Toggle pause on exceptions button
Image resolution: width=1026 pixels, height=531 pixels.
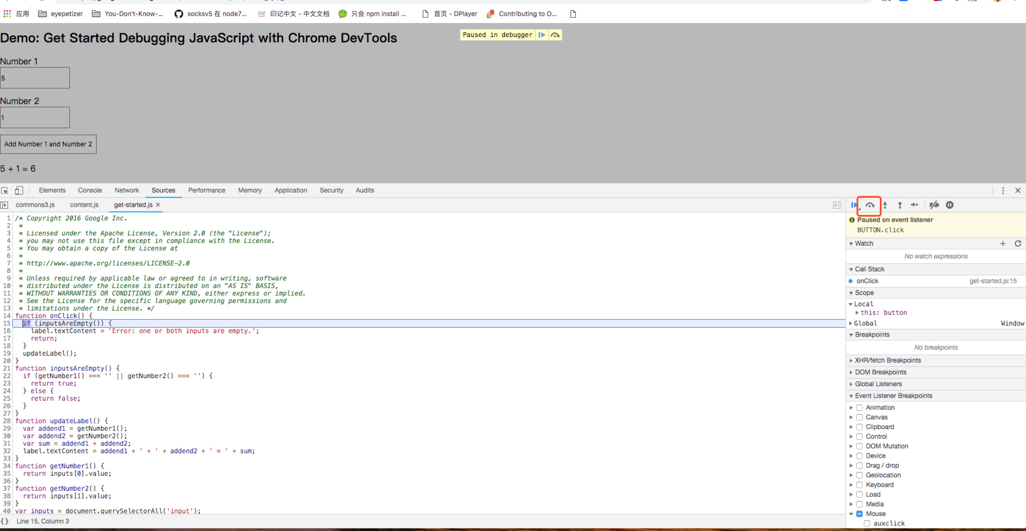[949, 205]
